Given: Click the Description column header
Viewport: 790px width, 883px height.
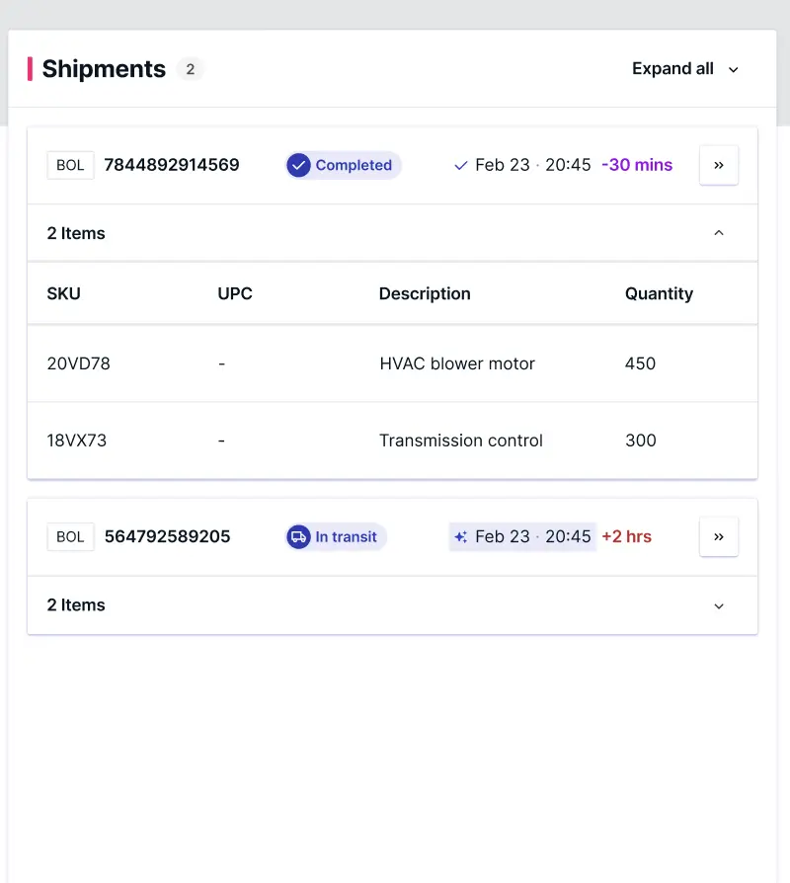Looking at the screenshot, I should click(425, 293).
